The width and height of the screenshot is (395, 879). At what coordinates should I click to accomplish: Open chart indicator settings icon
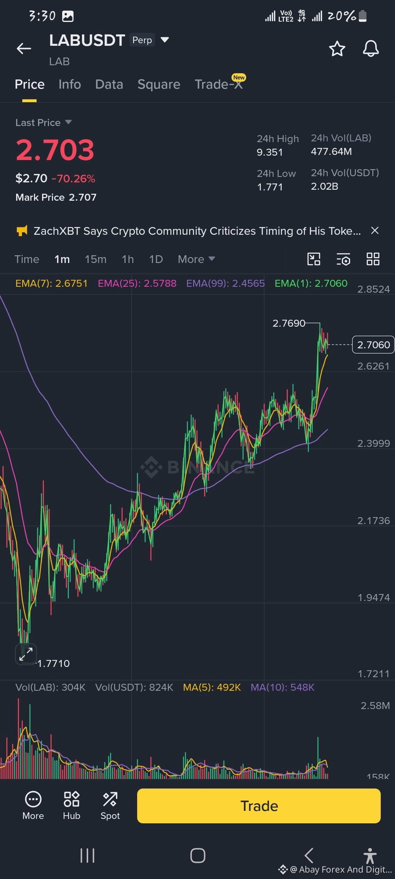pos(343,259)
